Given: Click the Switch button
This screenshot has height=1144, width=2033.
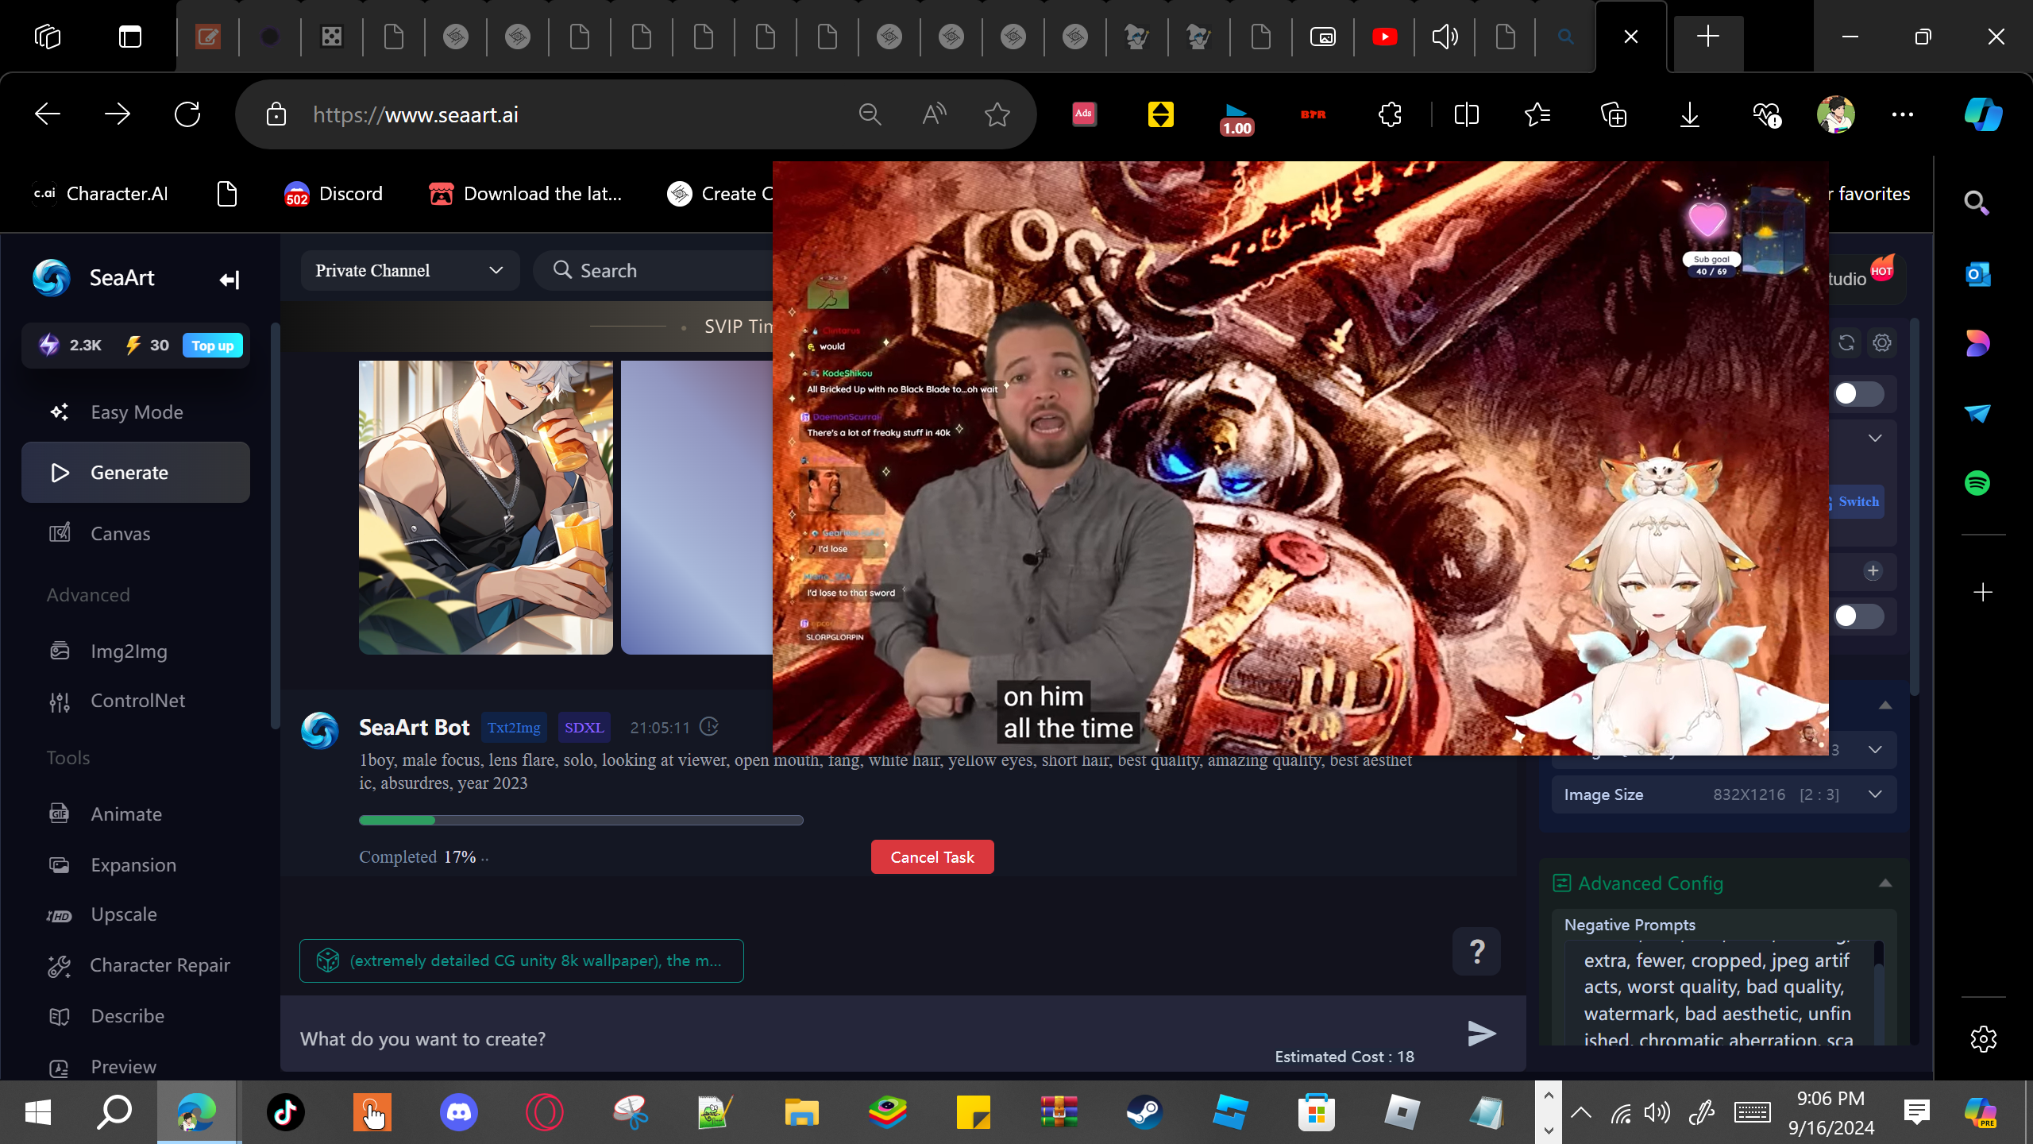Looking at the screenshot, I should click(x=1858, y=501).
